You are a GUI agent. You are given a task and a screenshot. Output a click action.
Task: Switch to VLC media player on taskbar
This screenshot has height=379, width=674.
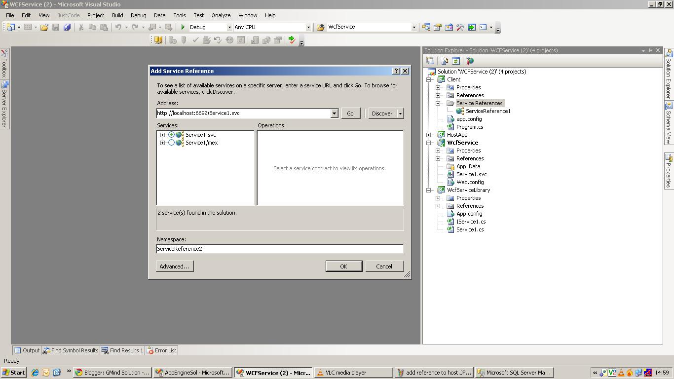coord(353,373)
